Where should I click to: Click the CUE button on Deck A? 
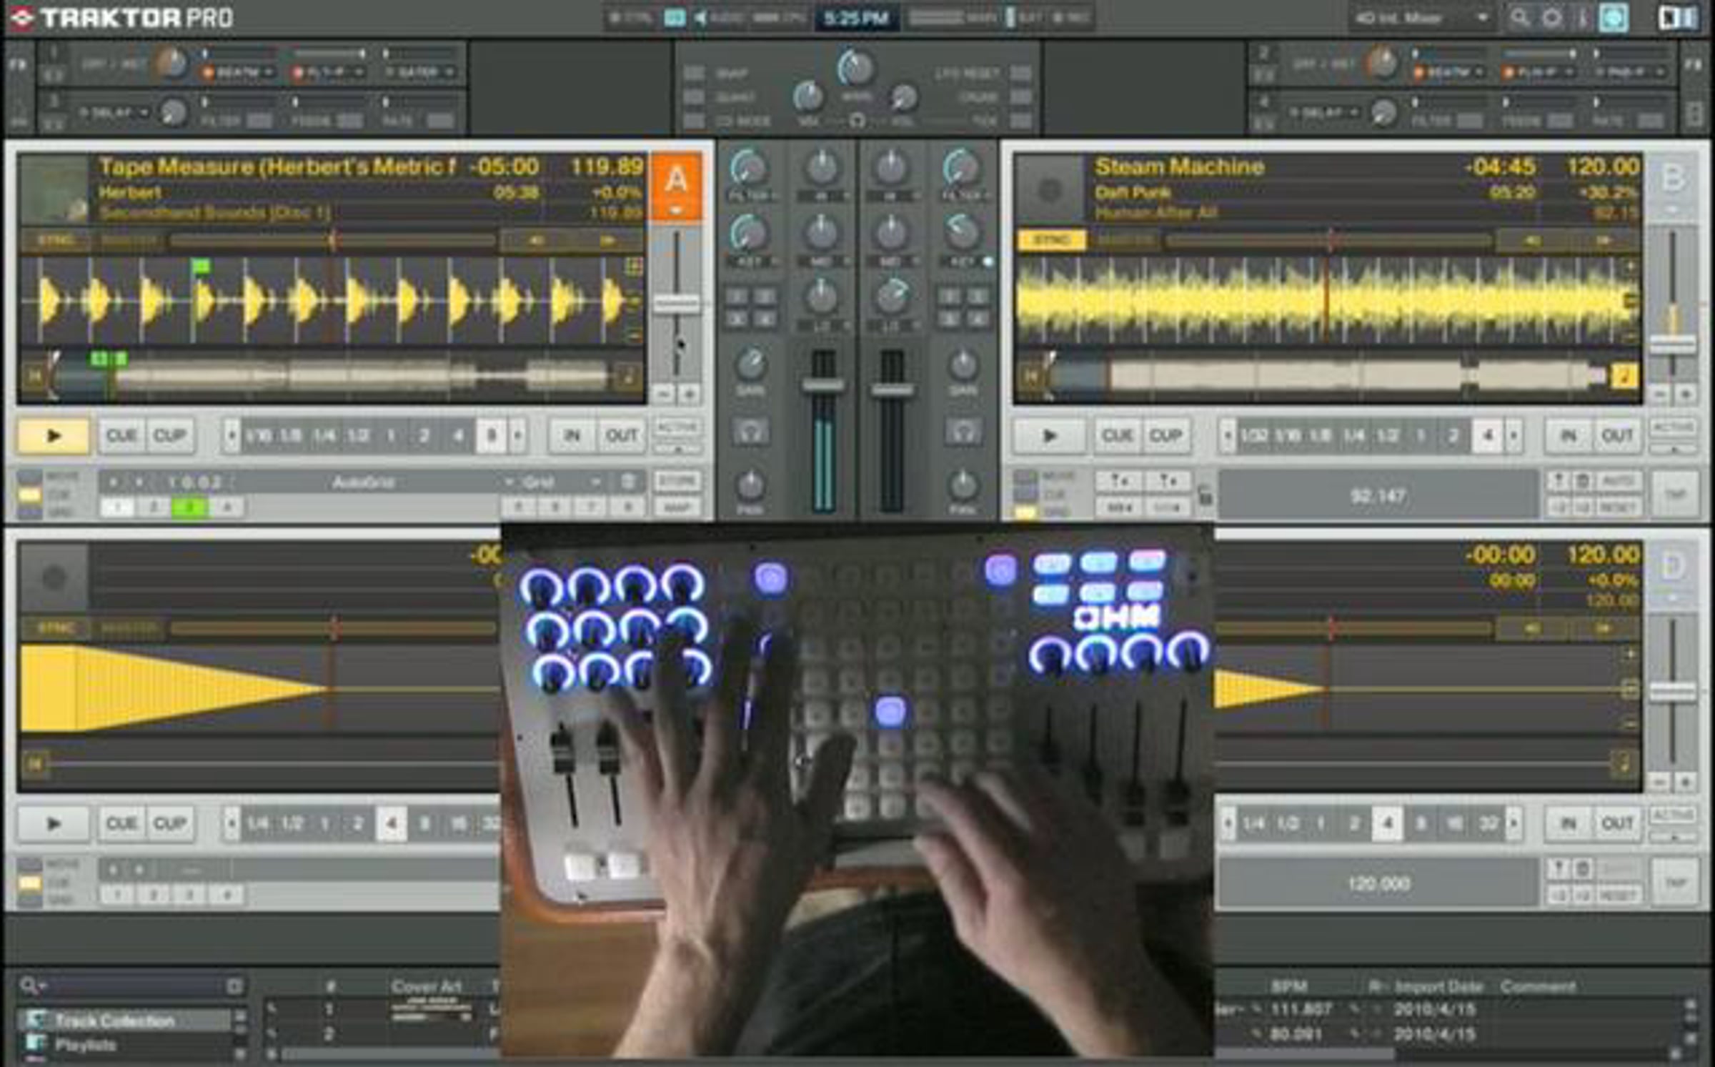pos(122,435)
